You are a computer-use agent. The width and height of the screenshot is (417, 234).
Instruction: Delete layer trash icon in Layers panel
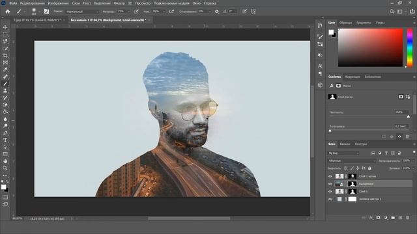[407, 218]
